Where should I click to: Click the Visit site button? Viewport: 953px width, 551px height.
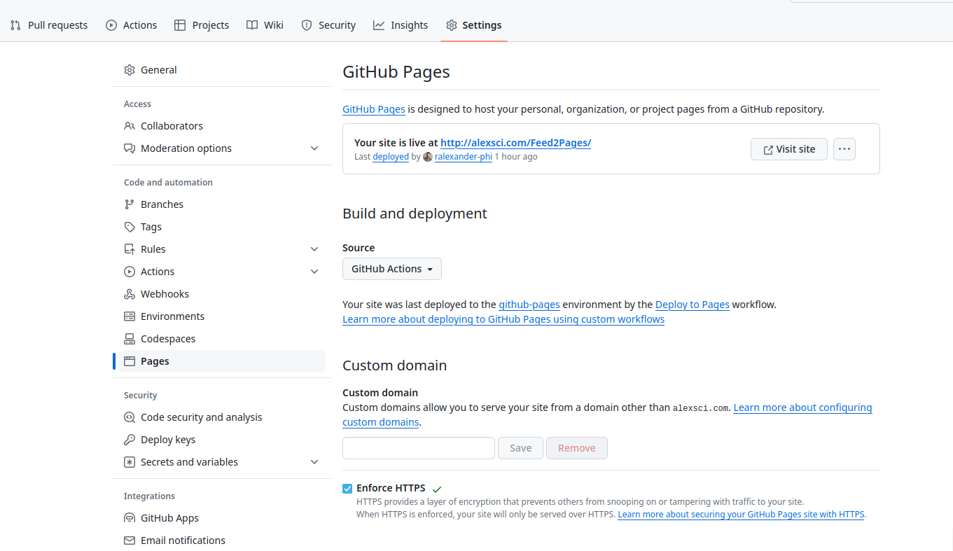(789, 149)
